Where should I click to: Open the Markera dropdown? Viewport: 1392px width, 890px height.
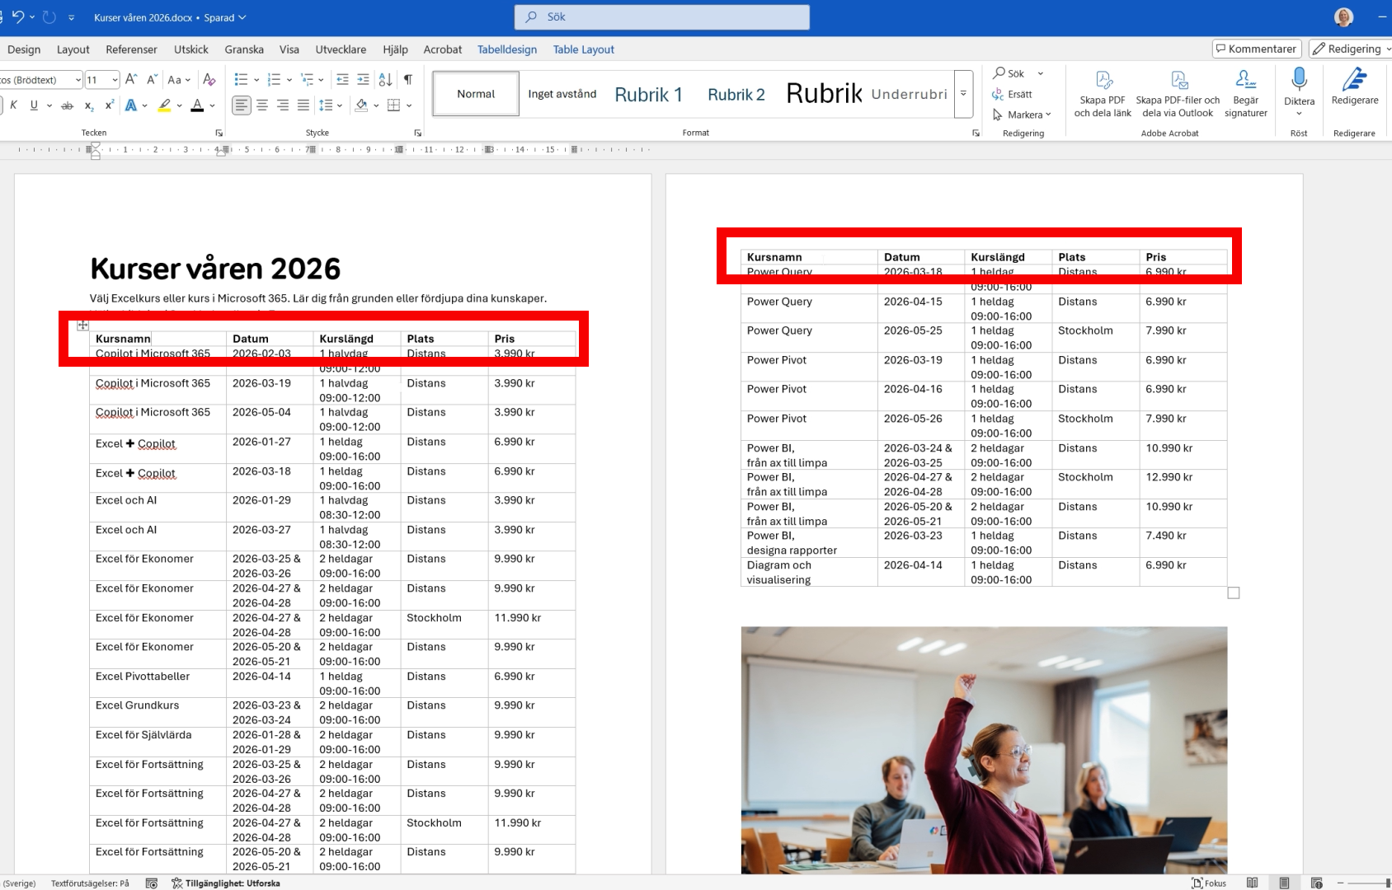[x=1023, y=115]
